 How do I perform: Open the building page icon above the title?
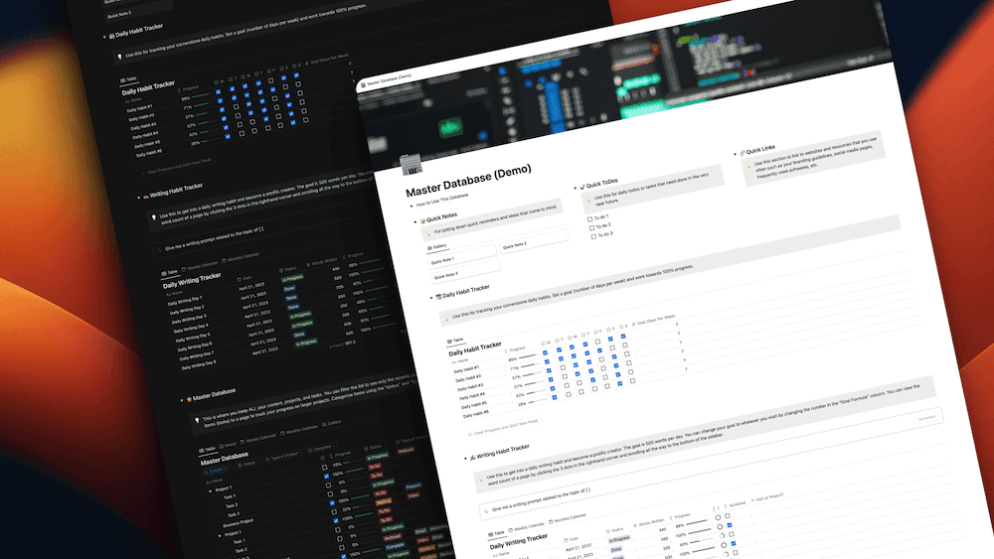(411, 164)
